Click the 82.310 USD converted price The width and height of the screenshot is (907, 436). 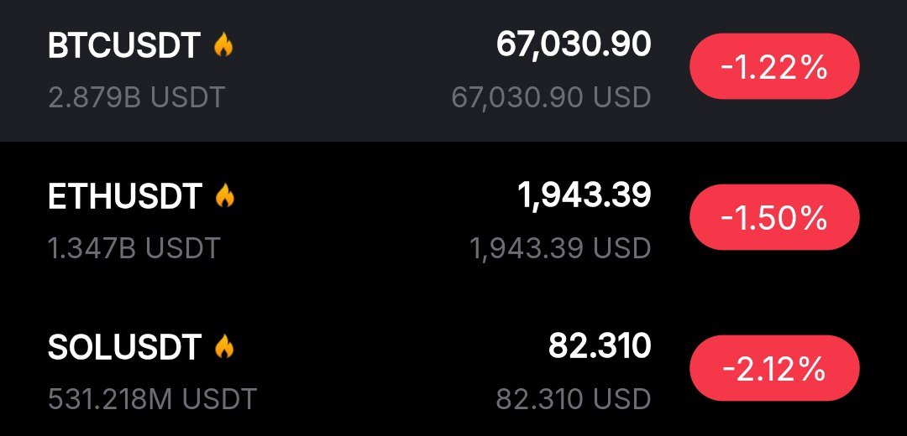(x=573, y=398)
